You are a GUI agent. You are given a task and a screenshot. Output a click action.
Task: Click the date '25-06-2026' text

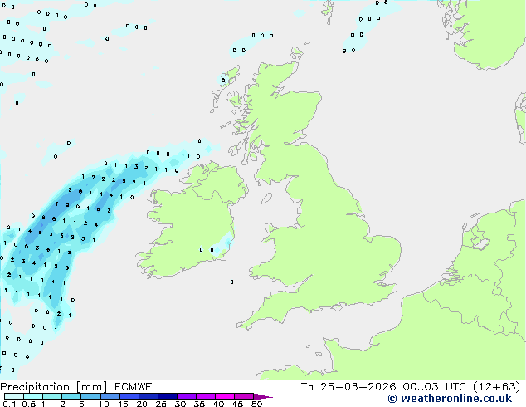(358, 387)
